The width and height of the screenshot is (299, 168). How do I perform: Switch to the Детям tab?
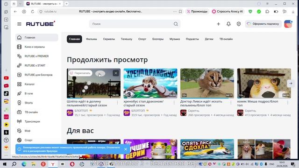209,39
